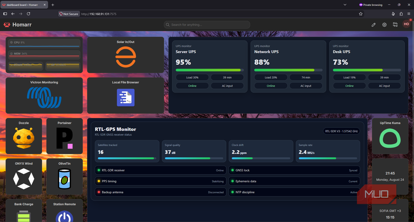Go back with browser back arrow
Viewport: 414px width, 222px height.
pyautogui.click(x=13, y=14)
